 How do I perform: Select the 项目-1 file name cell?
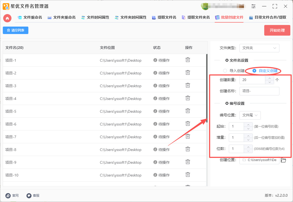point(11,60)
